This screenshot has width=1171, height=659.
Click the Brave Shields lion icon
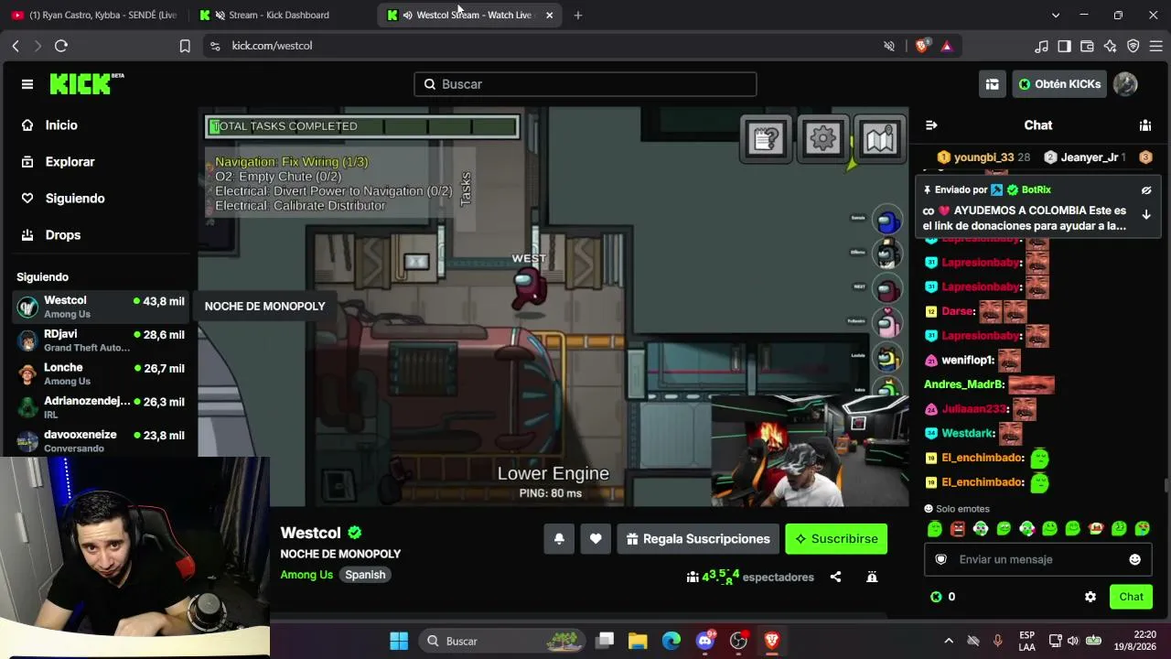coord(922,46)
